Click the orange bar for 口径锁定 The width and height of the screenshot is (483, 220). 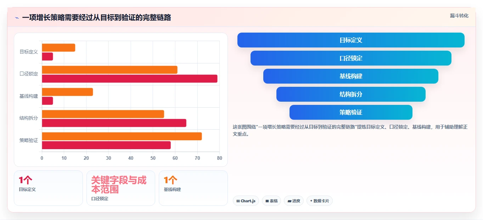pos(109,70)
